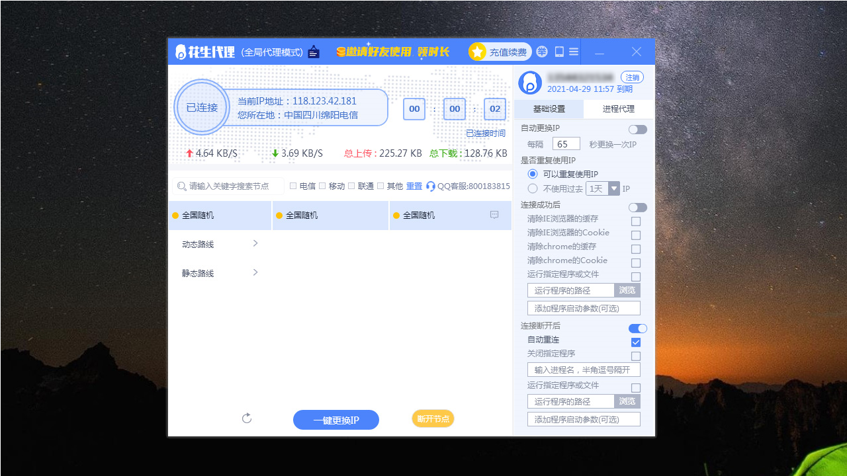Screen dimensions: 847x476
Task: Switch to the 进程代理 tab
Action: 619,108
